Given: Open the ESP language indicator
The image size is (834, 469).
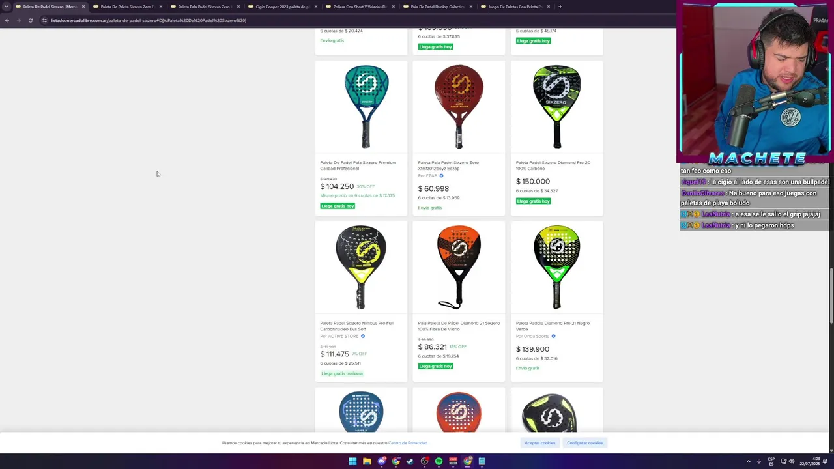Looking at the screenshot, I should pos(771,461).
